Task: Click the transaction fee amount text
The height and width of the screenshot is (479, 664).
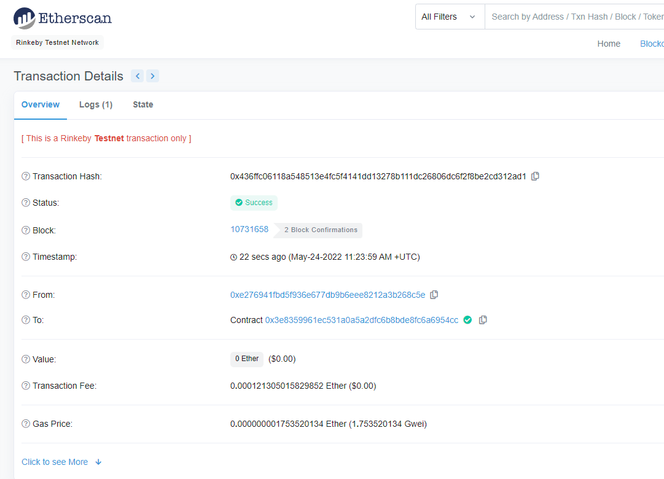Action: pos(303,386)
